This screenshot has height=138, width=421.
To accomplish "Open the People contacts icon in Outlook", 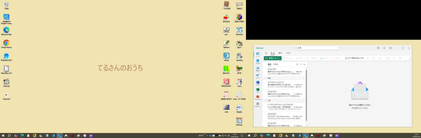I will point(258,68).
